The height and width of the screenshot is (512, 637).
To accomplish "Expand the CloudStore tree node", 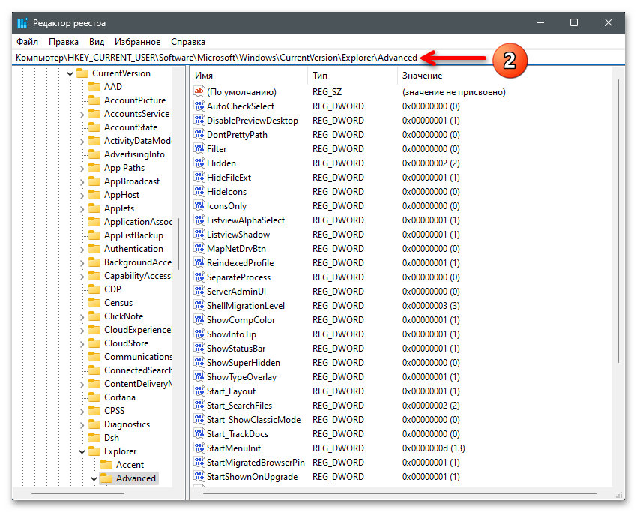I will click(x=82, y=344).
